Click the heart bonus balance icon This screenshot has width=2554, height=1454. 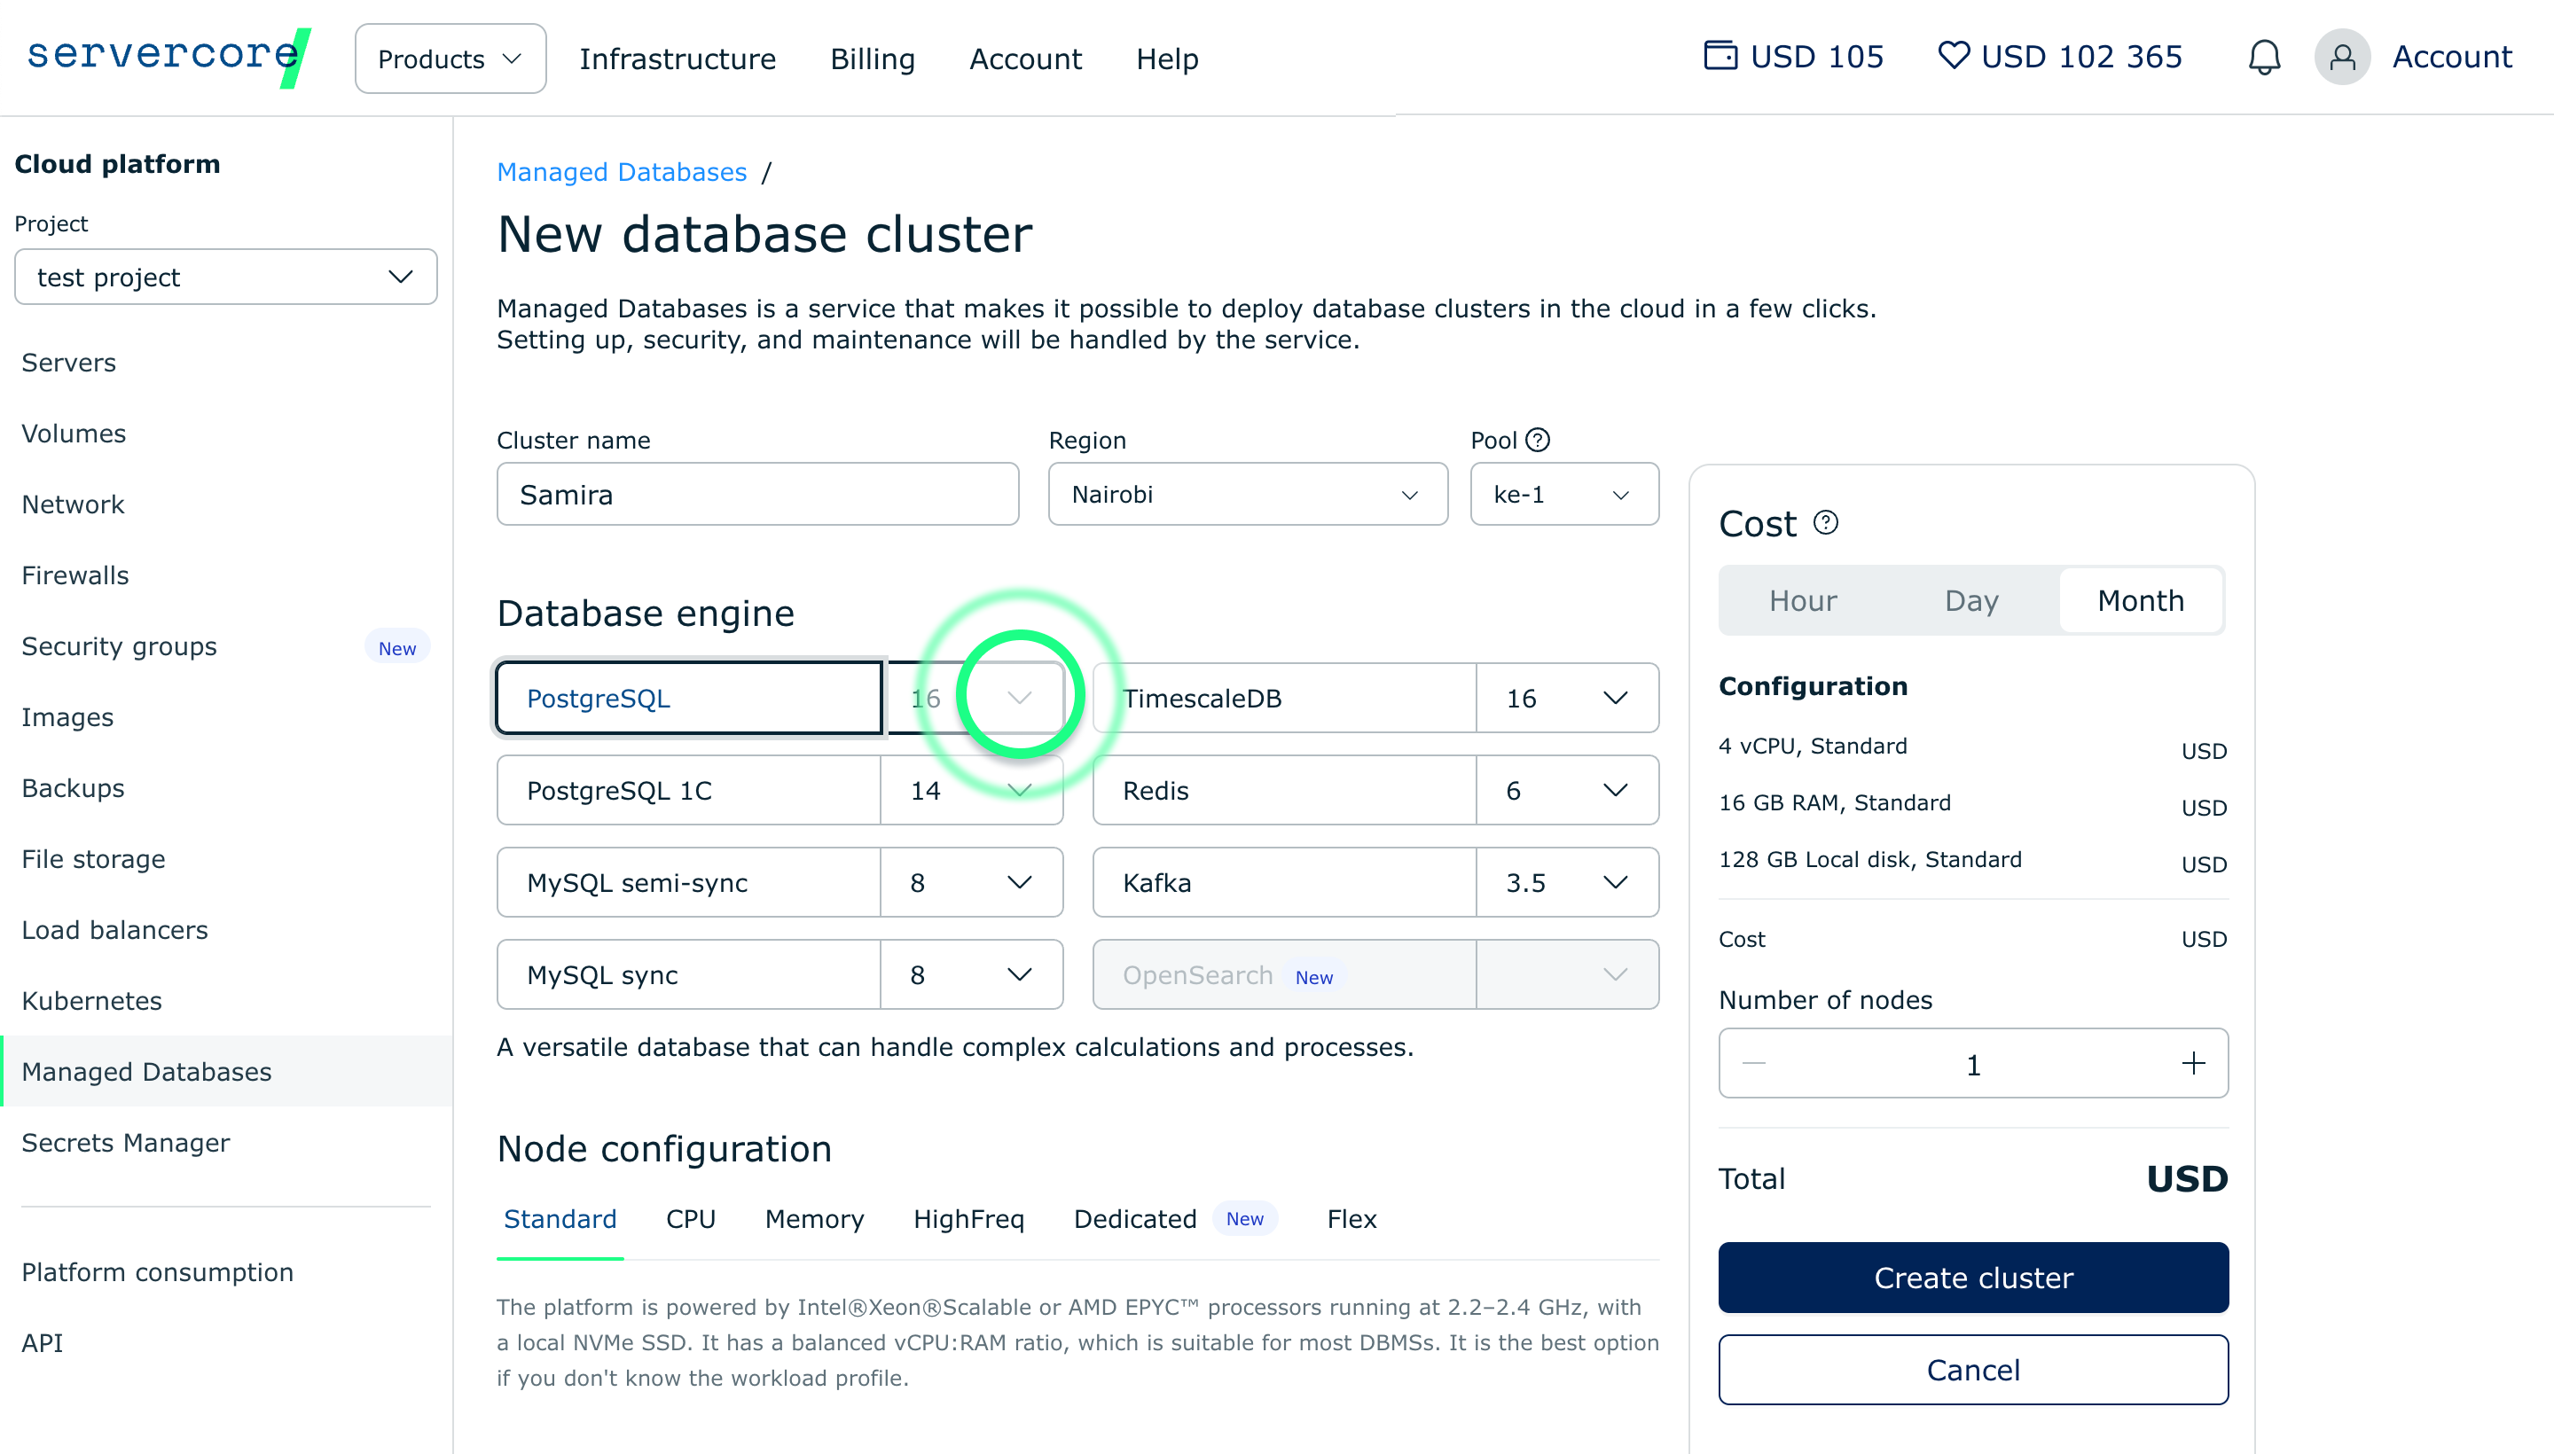(x=1953, y=55)
